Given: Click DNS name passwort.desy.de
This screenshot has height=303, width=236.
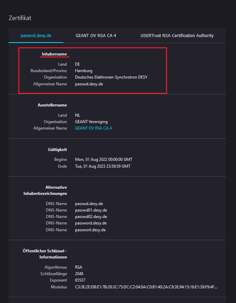Looking at the screenshot, I should (90, 230).
